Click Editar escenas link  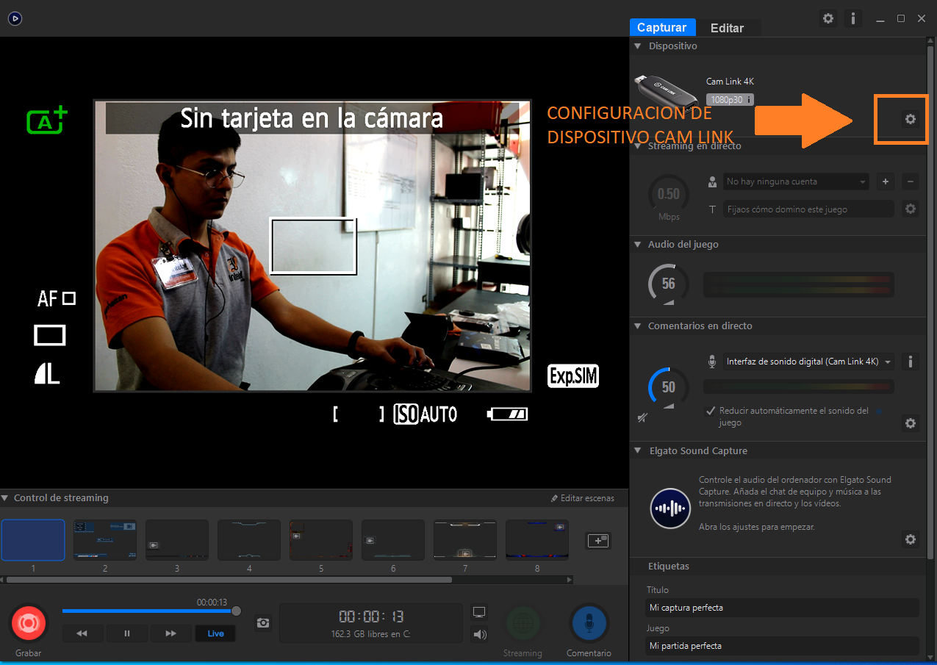click(583, 498)
